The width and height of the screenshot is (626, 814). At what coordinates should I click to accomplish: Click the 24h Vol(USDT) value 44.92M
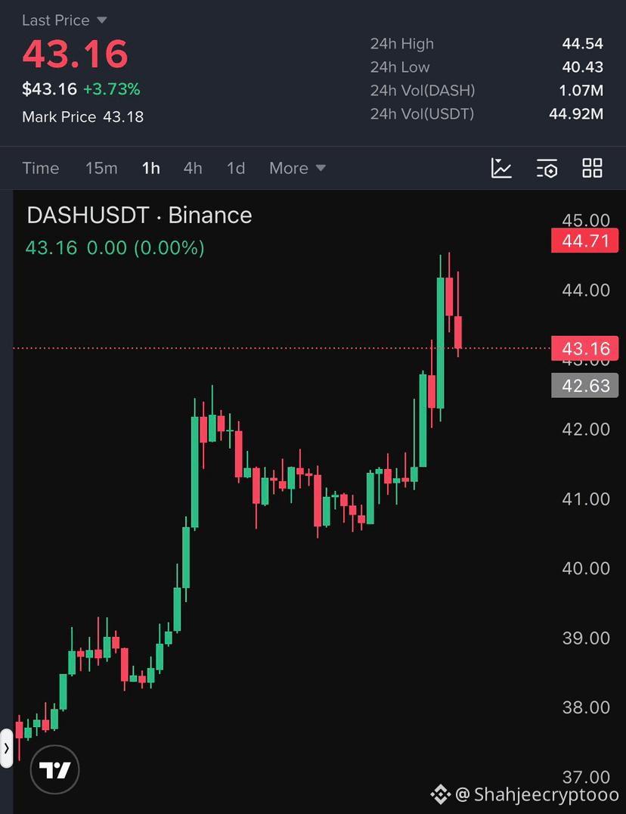click(x=576, y=113)
